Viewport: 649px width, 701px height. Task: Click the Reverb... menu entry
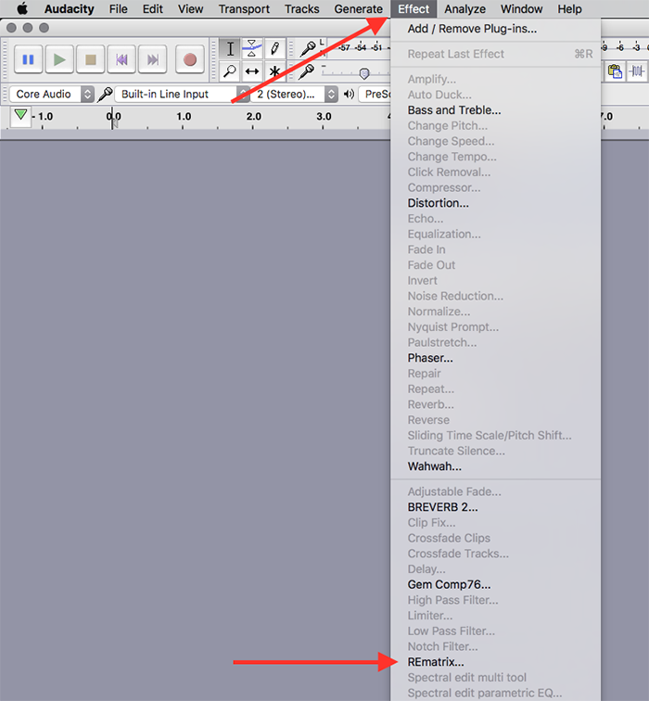coord(495,404)
